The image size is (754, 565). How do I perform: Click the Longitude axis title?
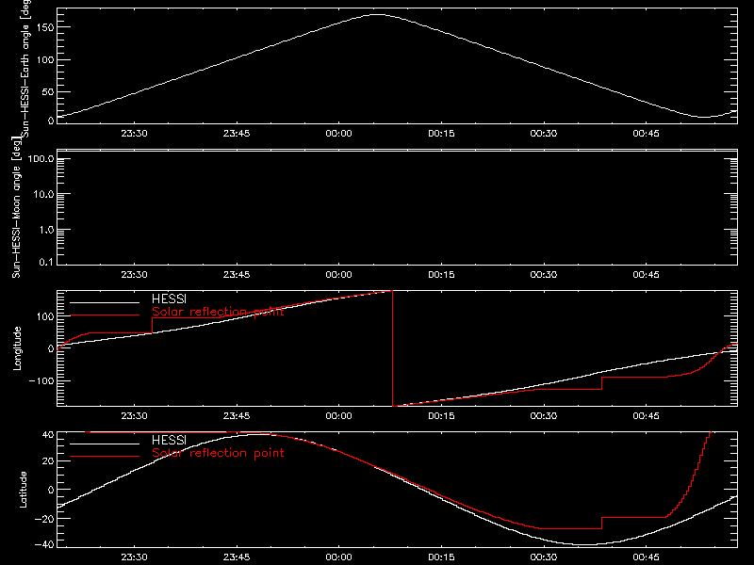click(x=17, y=348)
